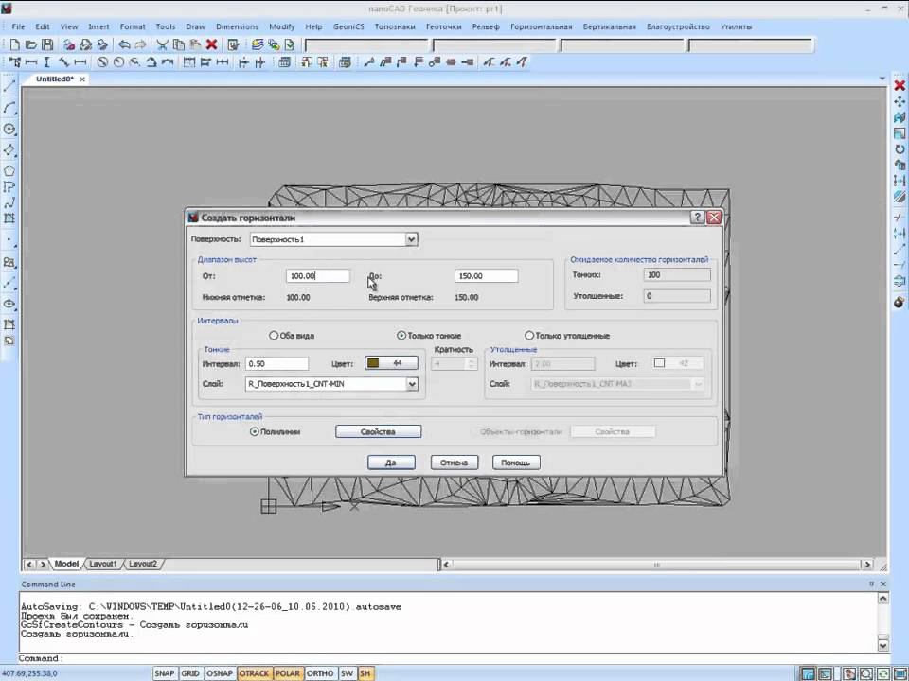Select the Polygon drawing tool
Image resolution: width=909 pixels, height=681 pixels.
pos(9,171)
